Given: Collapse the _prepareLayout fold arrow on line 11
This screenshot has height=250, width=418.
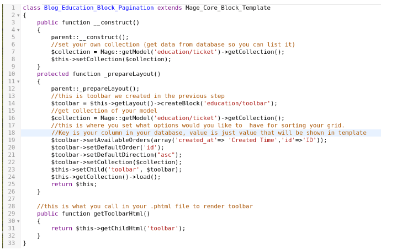Looking at the screenshot, I should tap(18, 81).
